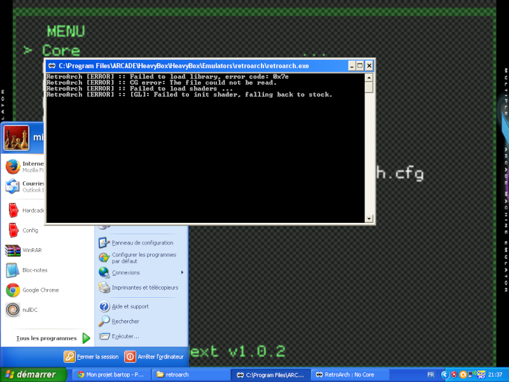This screenshot has height=382, width=509.
Task: Switch to Mon projet bartop Chrome taskbar item
Action: tap(111, 375)
